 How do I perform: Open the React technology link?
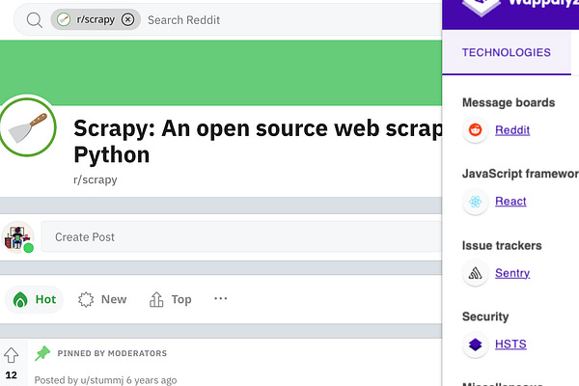point(510,202)
